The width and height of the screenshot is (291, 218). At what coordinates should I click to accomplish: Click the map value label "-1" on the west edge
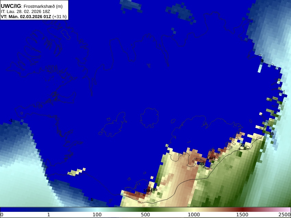coord(11,121)
